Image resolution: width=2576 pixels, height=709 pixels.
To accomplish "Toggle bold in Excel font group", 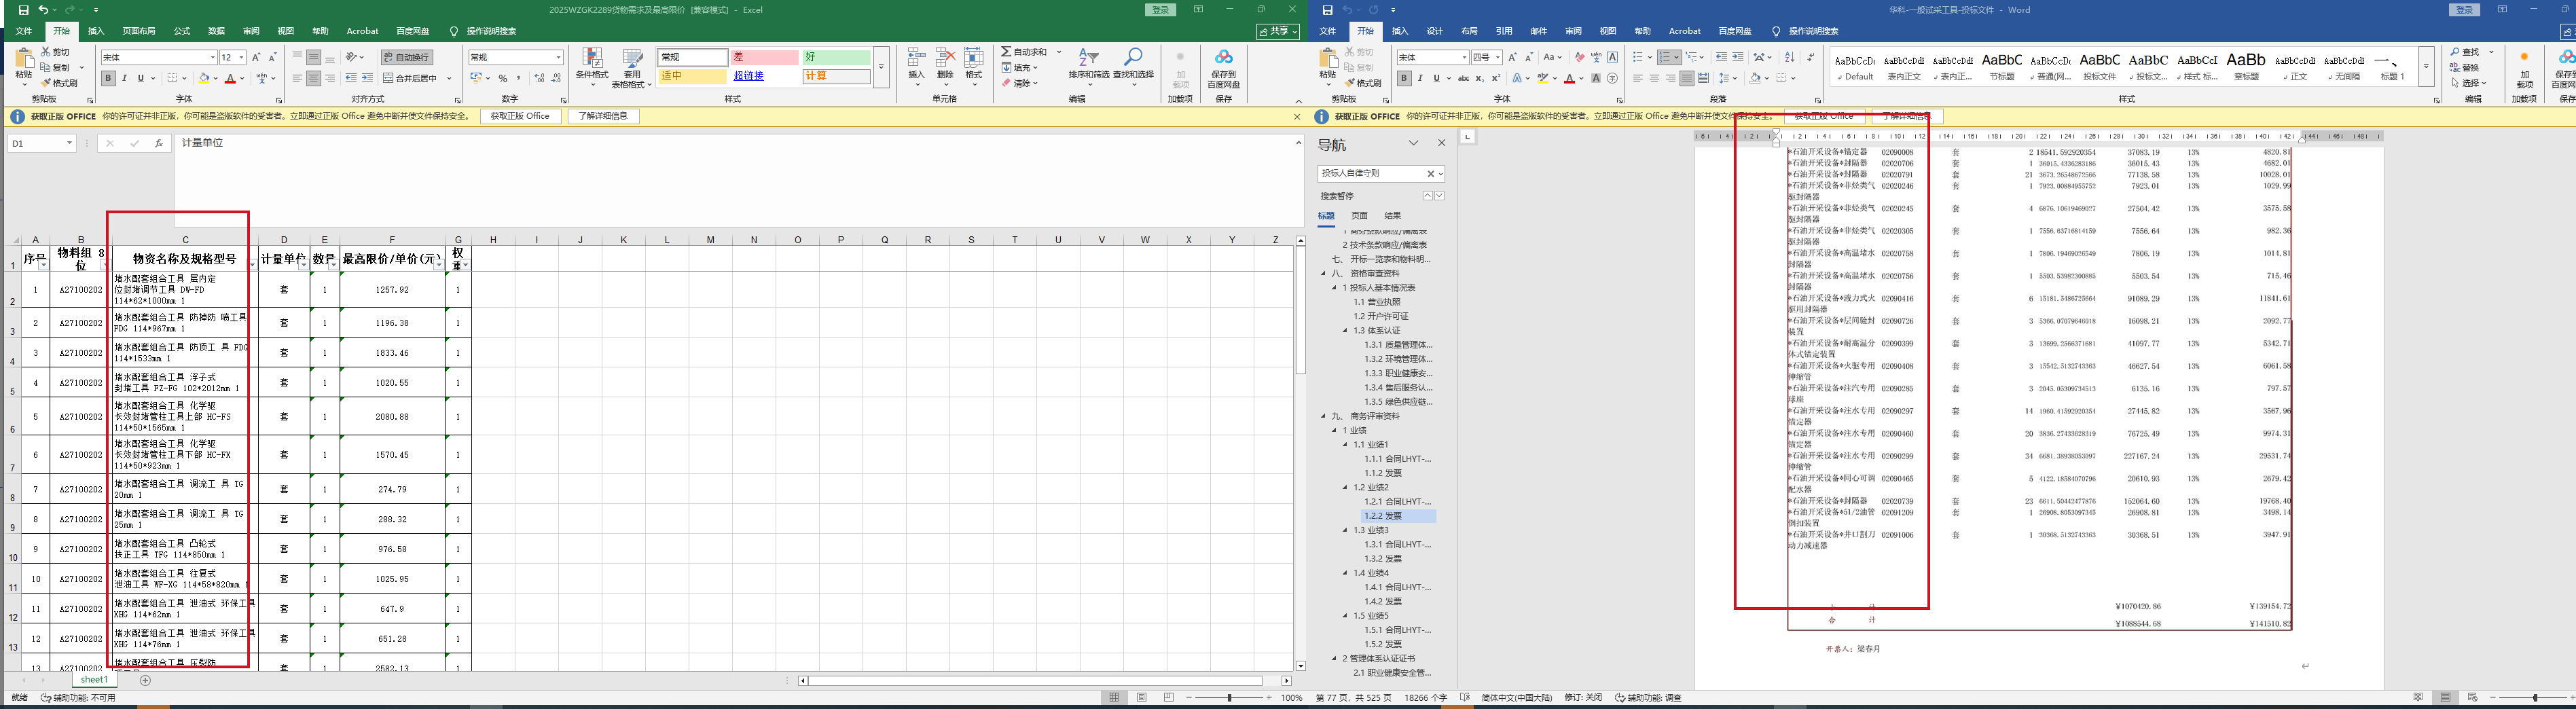I will pyautogui.click(x=109, y=78).
